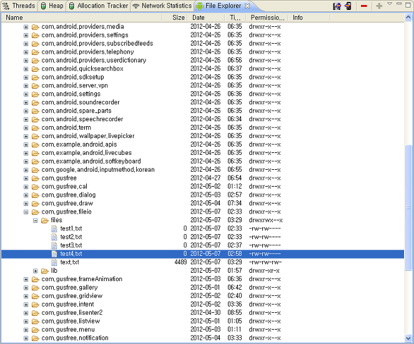Click the Permissions column header
The image size is (414, 344).
point(267,17)
